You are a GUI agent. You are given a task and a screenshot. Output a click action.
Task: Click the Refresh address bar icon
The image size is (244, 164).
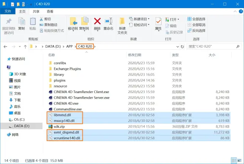coord(182,47)
